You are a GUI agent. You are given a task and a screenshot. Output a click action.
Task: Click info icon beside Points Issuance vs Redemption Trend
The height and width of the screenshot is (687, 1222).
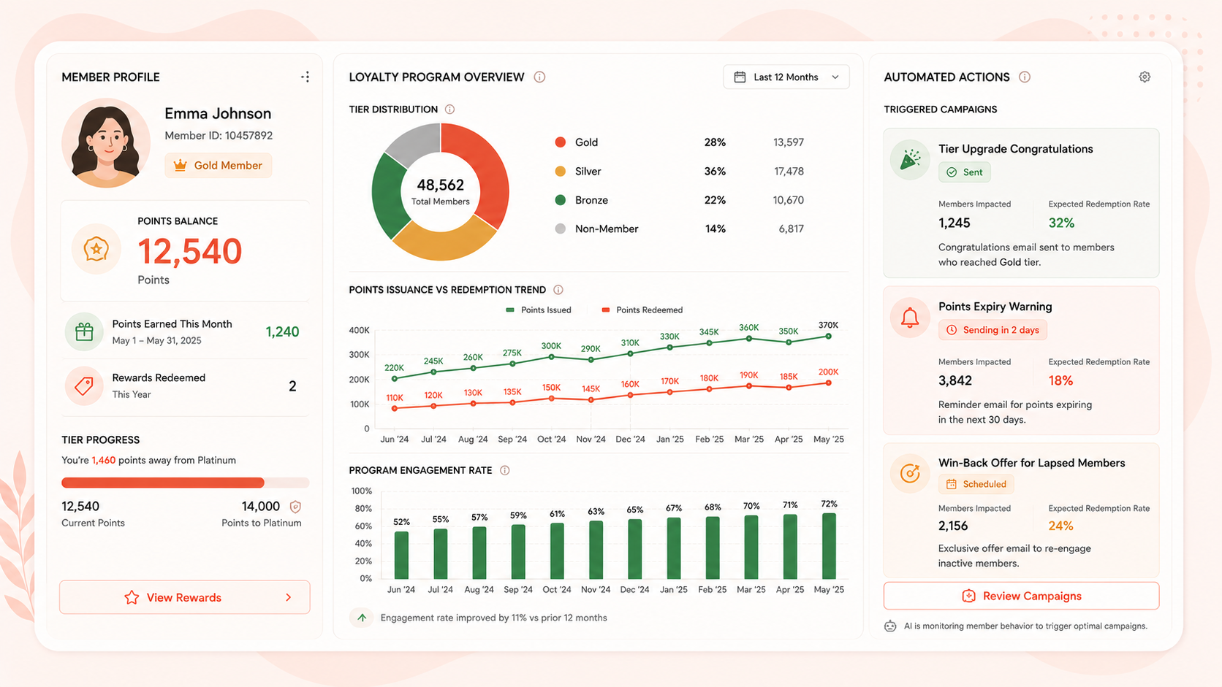[558, 290]
